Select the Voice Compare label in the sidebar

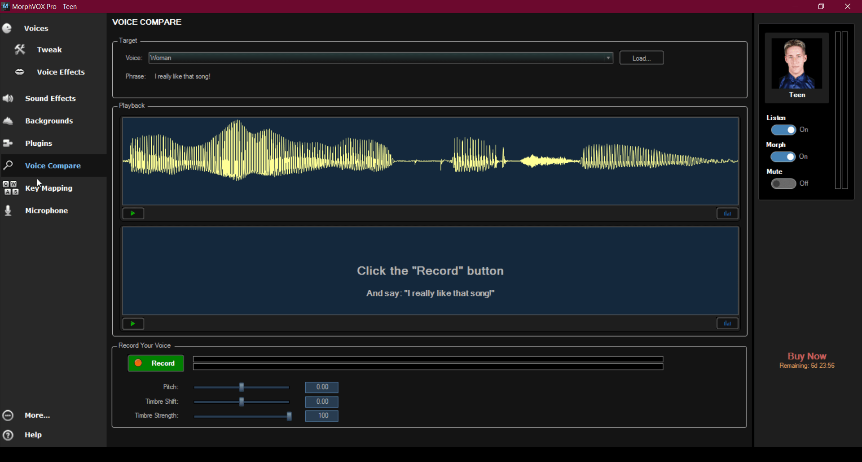(x=53, y=166)
